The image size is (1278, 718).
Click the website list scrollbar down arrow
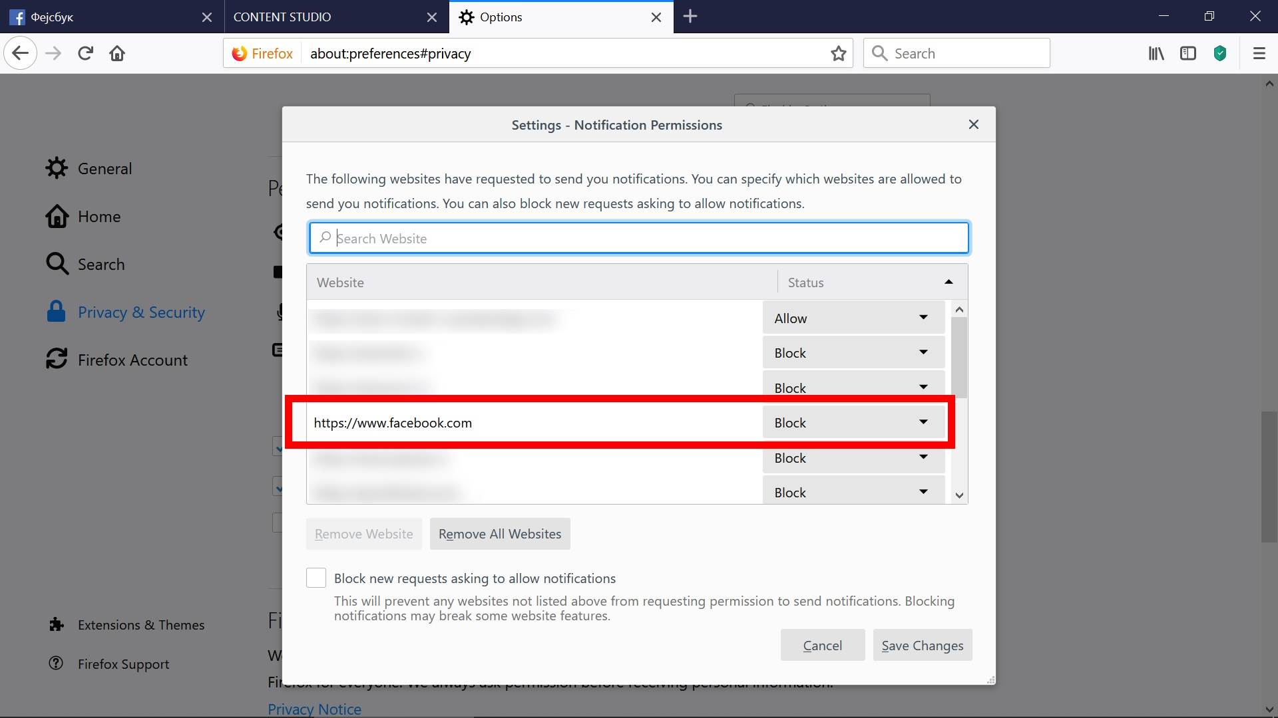pyautogui.click(x=959, y=495)
